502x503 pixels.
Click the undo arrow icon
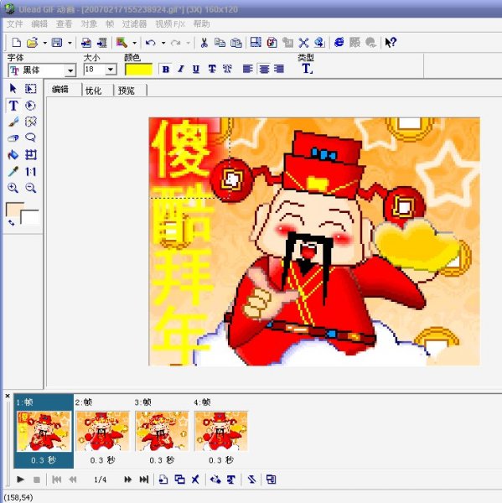pyautogui.click(x=151, y=43)
